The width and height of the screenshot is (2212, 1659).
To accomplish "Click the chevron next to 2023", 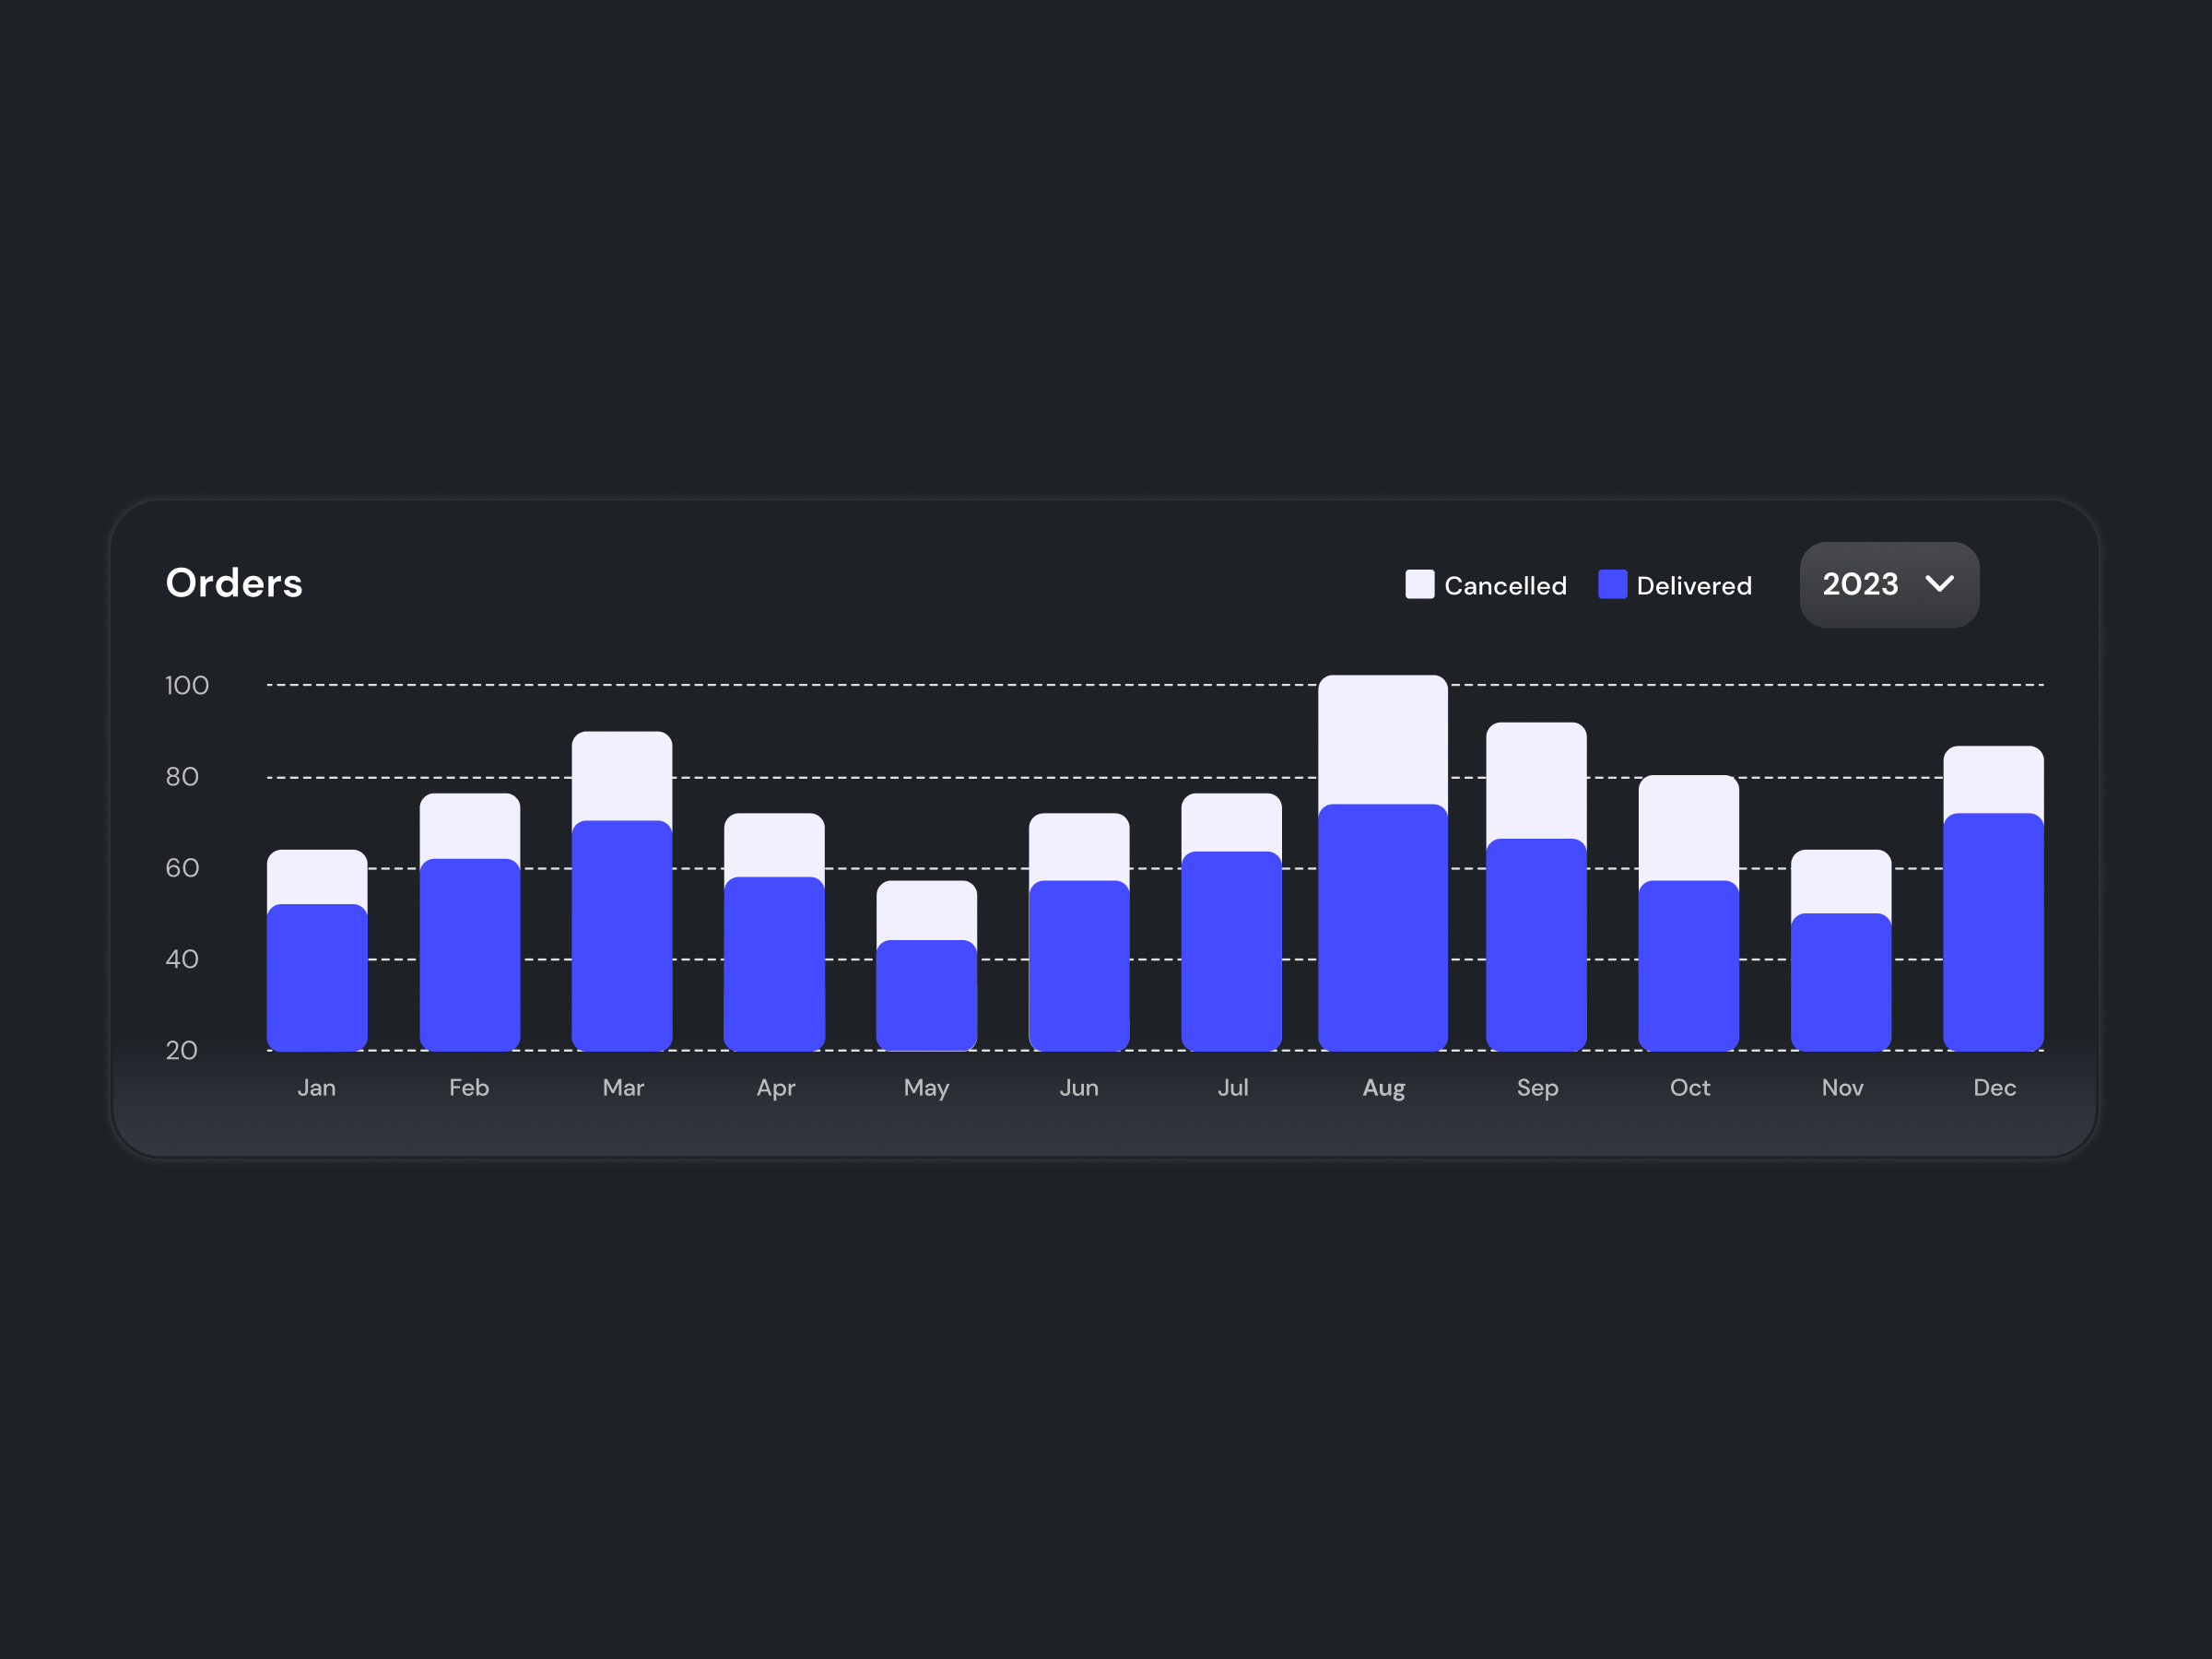I will pyautogui.click(x=1941, y=585).
